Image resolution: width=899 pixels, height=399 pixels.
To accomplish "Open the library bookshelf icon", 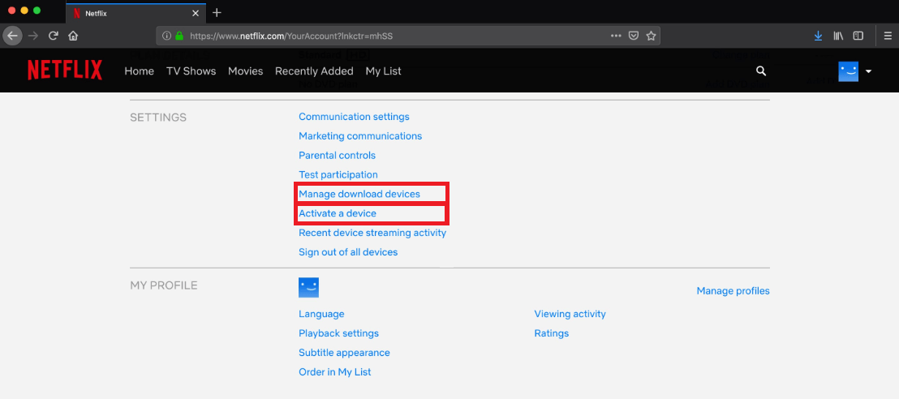I will [x=838, y=36].
